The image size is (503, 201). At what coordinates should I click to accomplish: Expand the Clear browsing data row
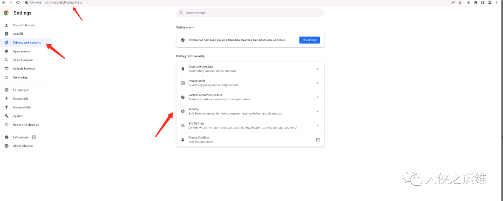tap(250, 69)
